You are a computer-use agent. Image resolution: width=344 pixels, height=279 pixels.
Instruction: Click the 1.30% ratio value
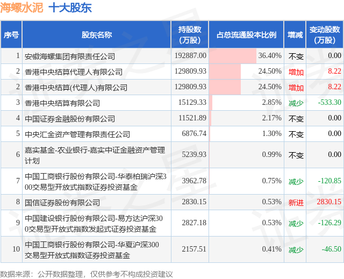(271, 133)
